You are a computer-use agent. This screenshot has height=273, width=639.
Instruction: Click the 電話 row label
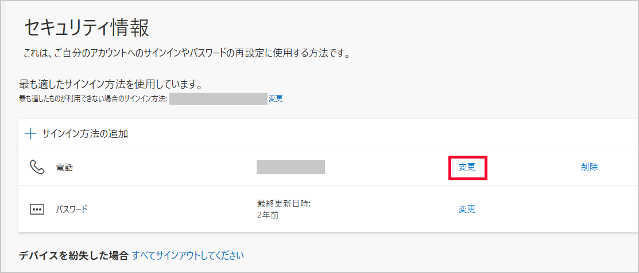point(64,168)
